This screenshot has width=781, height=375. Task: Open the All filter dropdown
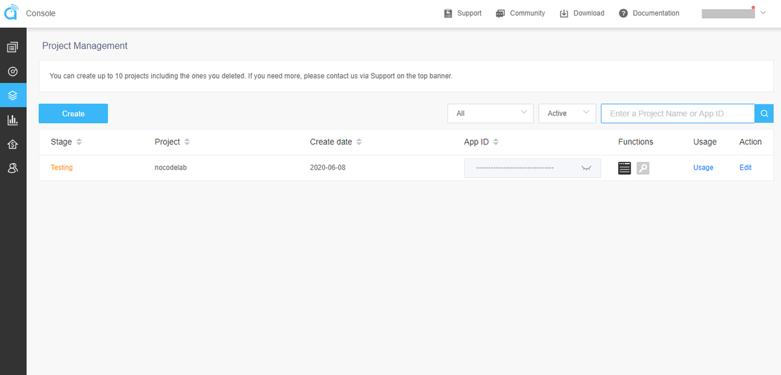pyautogui.click(x=491, y=113)
